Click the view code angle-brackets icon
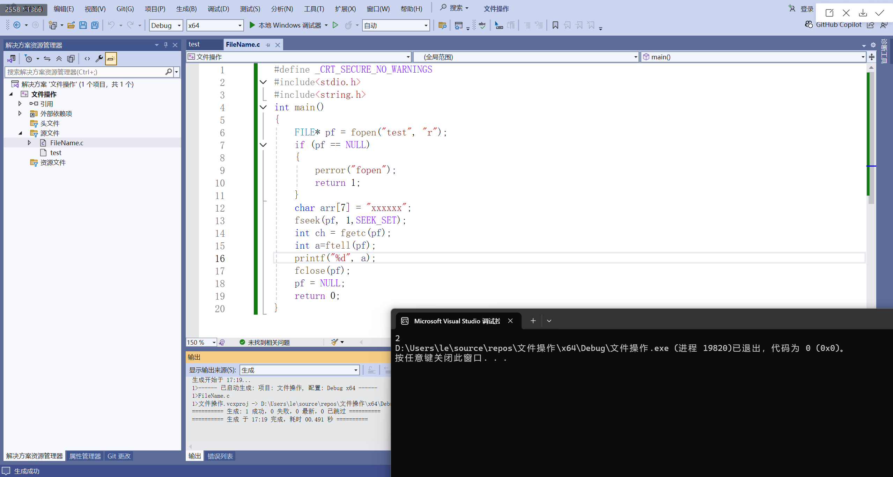Image resolution: width=893 pixels, height=477 pixels. [87, 59]
